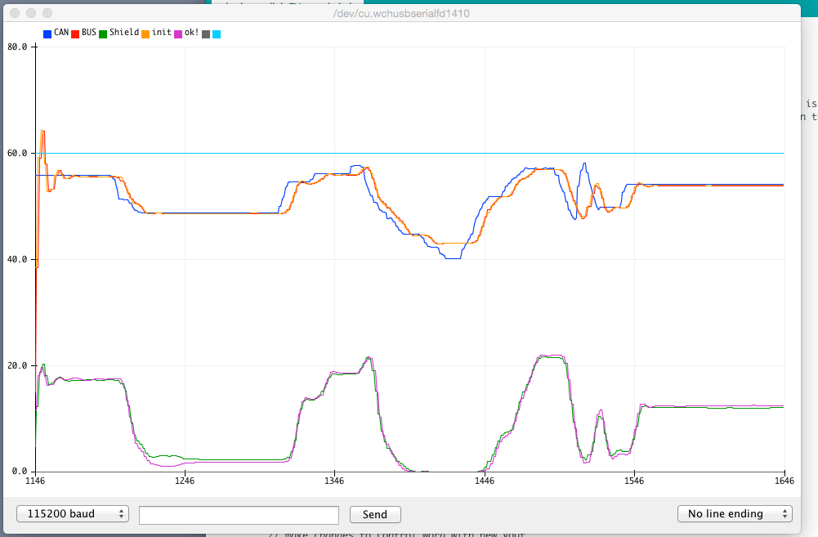Click the 40.0 y-axis label
Screen dimensions: 818x537
(18, 259)
